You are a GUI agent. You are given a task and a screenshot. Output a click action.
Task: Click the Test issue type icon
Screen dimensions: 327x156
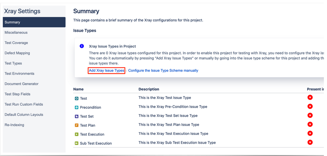point(77,98)
